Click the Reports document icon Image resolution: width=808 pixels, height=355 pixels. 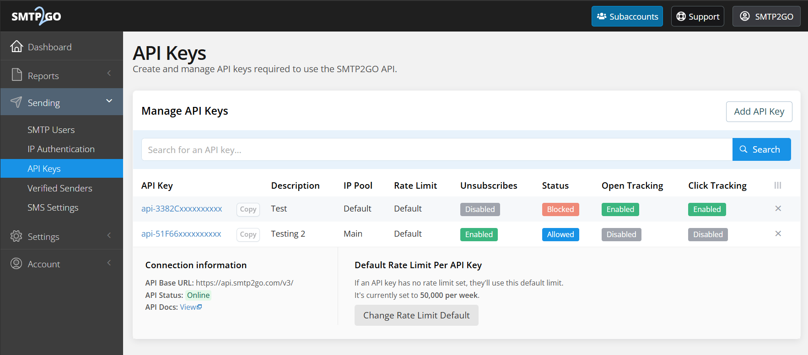click(x=16, y=74)
